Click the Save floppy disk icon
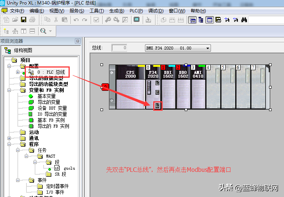Viewport: 284px width, 197px height. pos(24,20)
